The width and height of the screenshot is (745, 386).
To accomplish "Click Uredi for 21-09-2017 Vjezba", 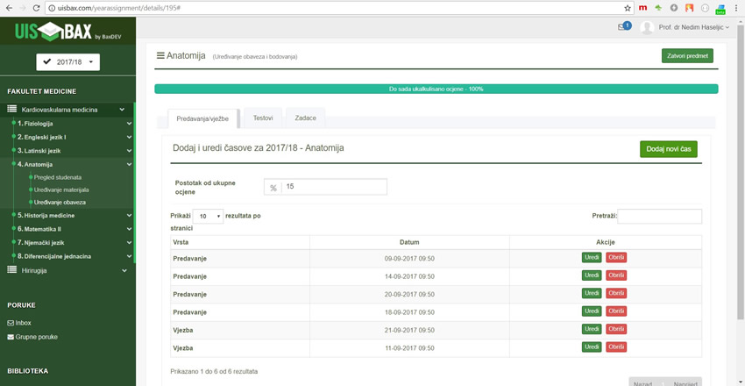I will 592,330.
